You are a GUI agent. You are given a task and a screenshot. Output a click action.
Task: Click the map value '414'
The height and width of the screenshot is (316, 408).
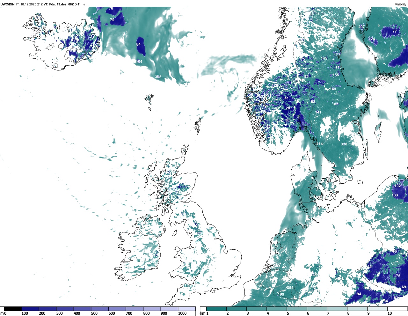[320, 144]
